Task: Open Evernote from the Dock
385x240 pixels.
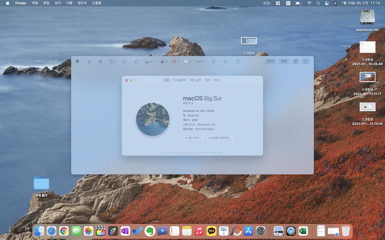Action: point(150,231)
